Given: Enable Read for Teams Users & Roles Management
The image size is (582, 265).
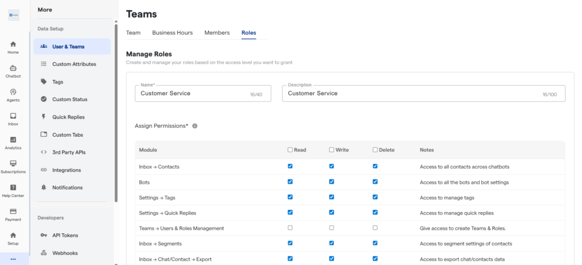Looking at the screenshot, I should [x=290, y=228].
